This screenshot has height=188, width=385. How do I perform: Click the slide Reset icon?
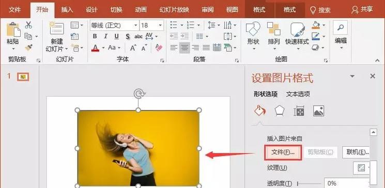pyautogui.click(x=74, y=36)
